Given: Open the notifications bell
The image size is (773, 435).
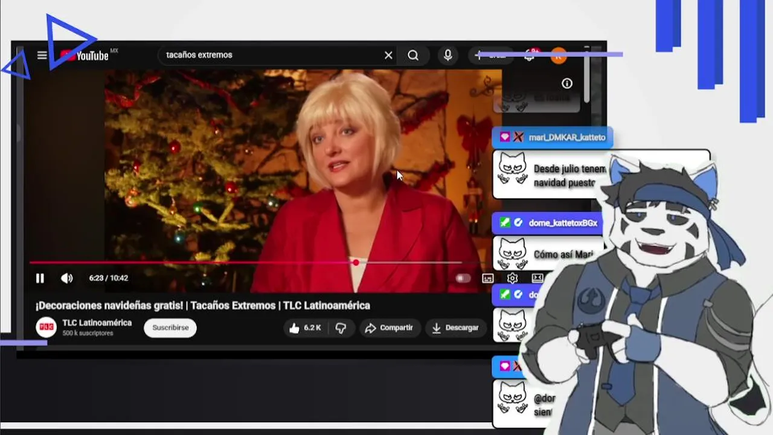Looking at the screenshot, I should pos(530,56).
